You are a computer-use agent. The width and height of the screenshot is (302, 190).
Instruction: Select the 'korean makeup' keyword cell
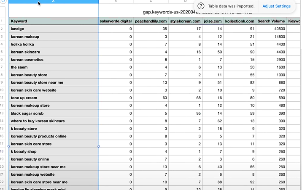54,37
